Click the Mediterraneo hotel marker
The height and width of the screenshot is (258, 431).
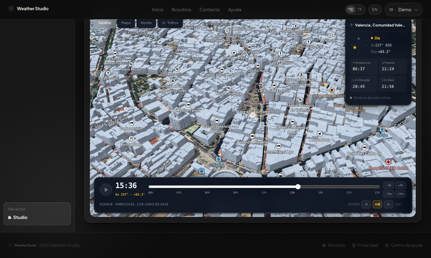(x=188, y=105)
